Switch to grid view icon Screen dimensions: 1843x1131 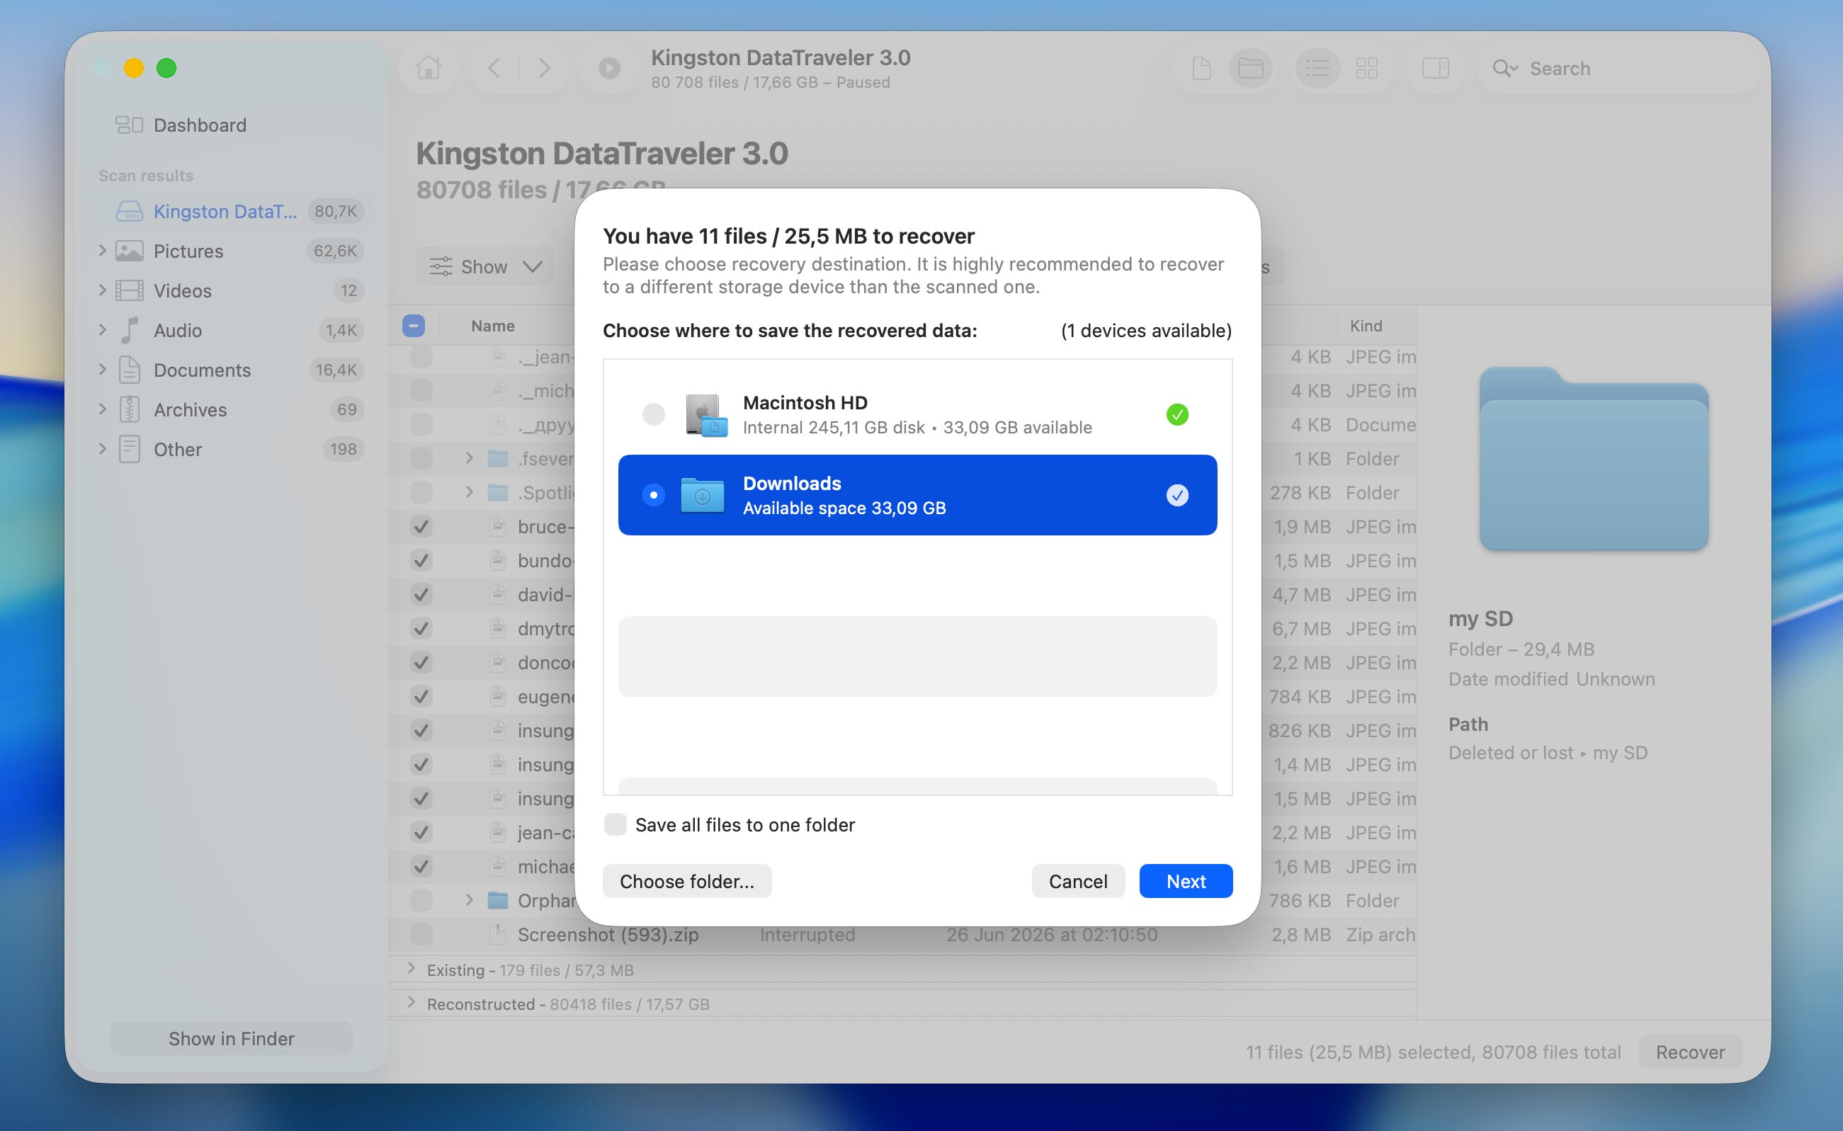tap(1366, 68)
